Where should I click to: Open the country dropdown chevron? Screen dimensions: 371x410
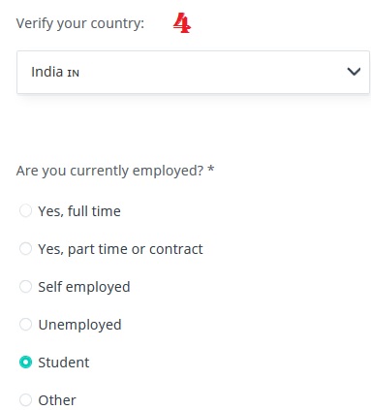click(x=354, y=72)
